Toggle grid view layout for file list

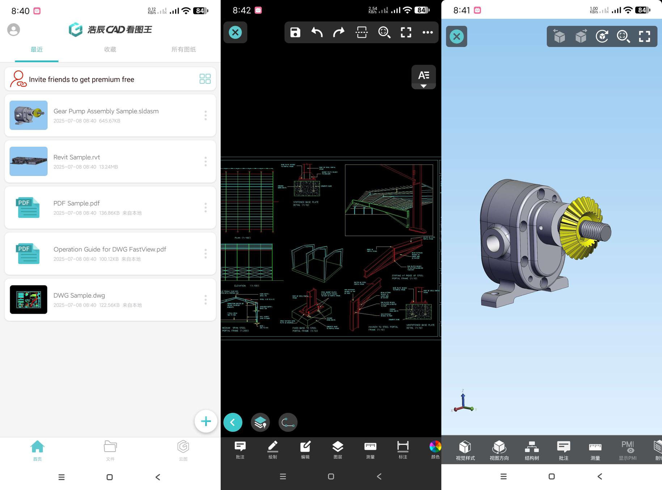click(205, 79)
